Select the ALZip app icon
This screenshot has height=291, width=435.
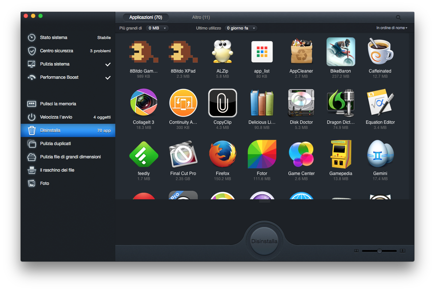coord(222,52)
